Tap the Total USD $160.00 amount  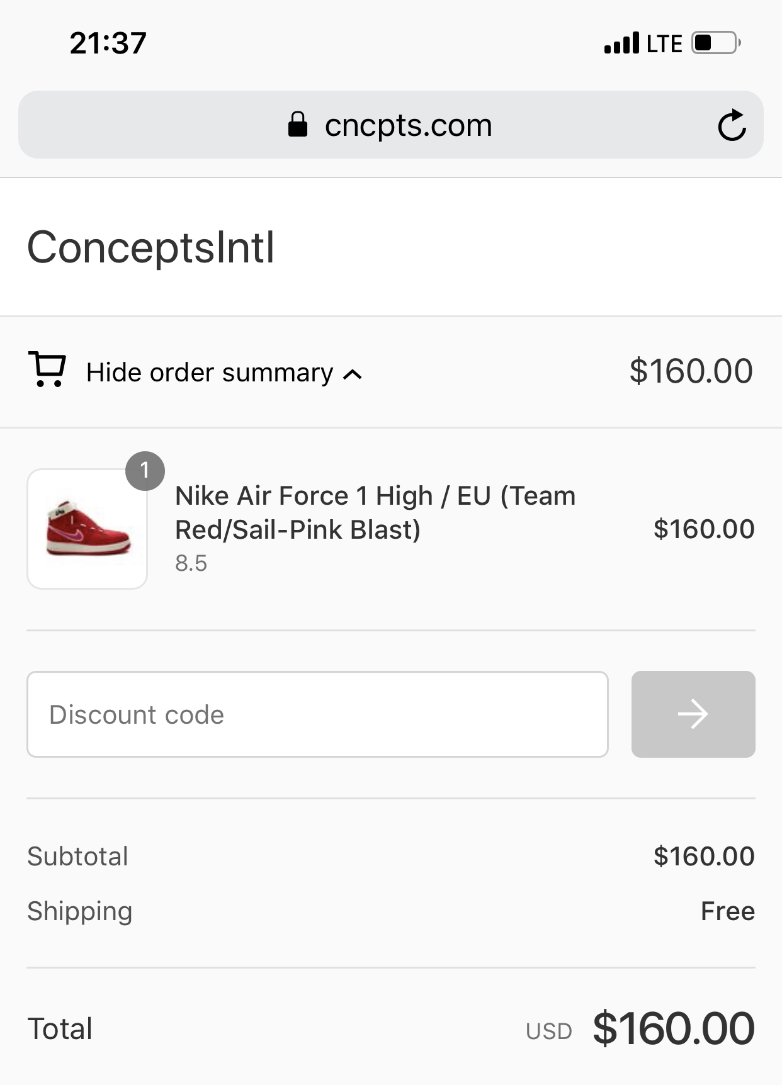(x=673, y=1029)
